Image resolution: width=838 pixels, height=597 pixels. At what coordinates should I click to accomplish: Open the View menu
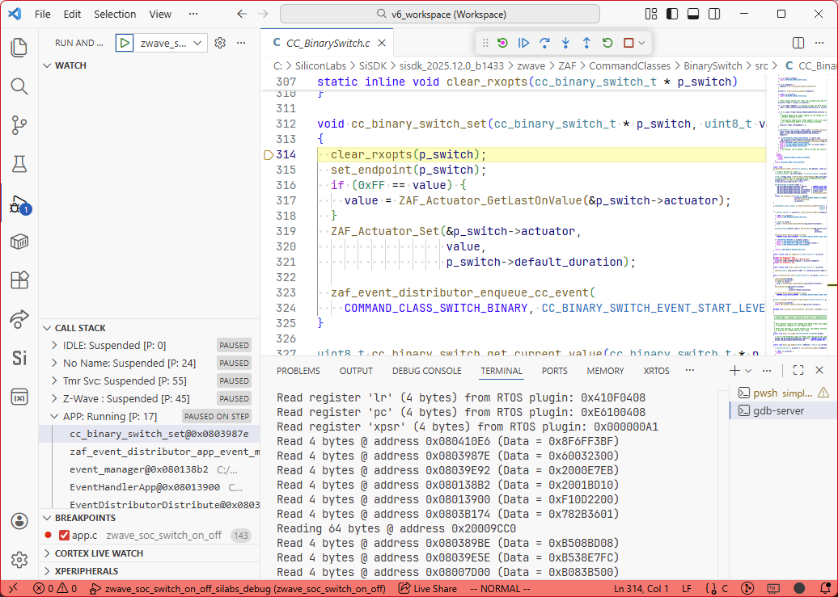[x=159, y=14]
